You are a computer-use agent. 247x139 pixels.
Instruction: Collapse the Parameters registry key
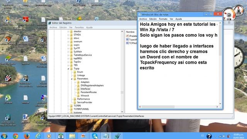[72, 79]
